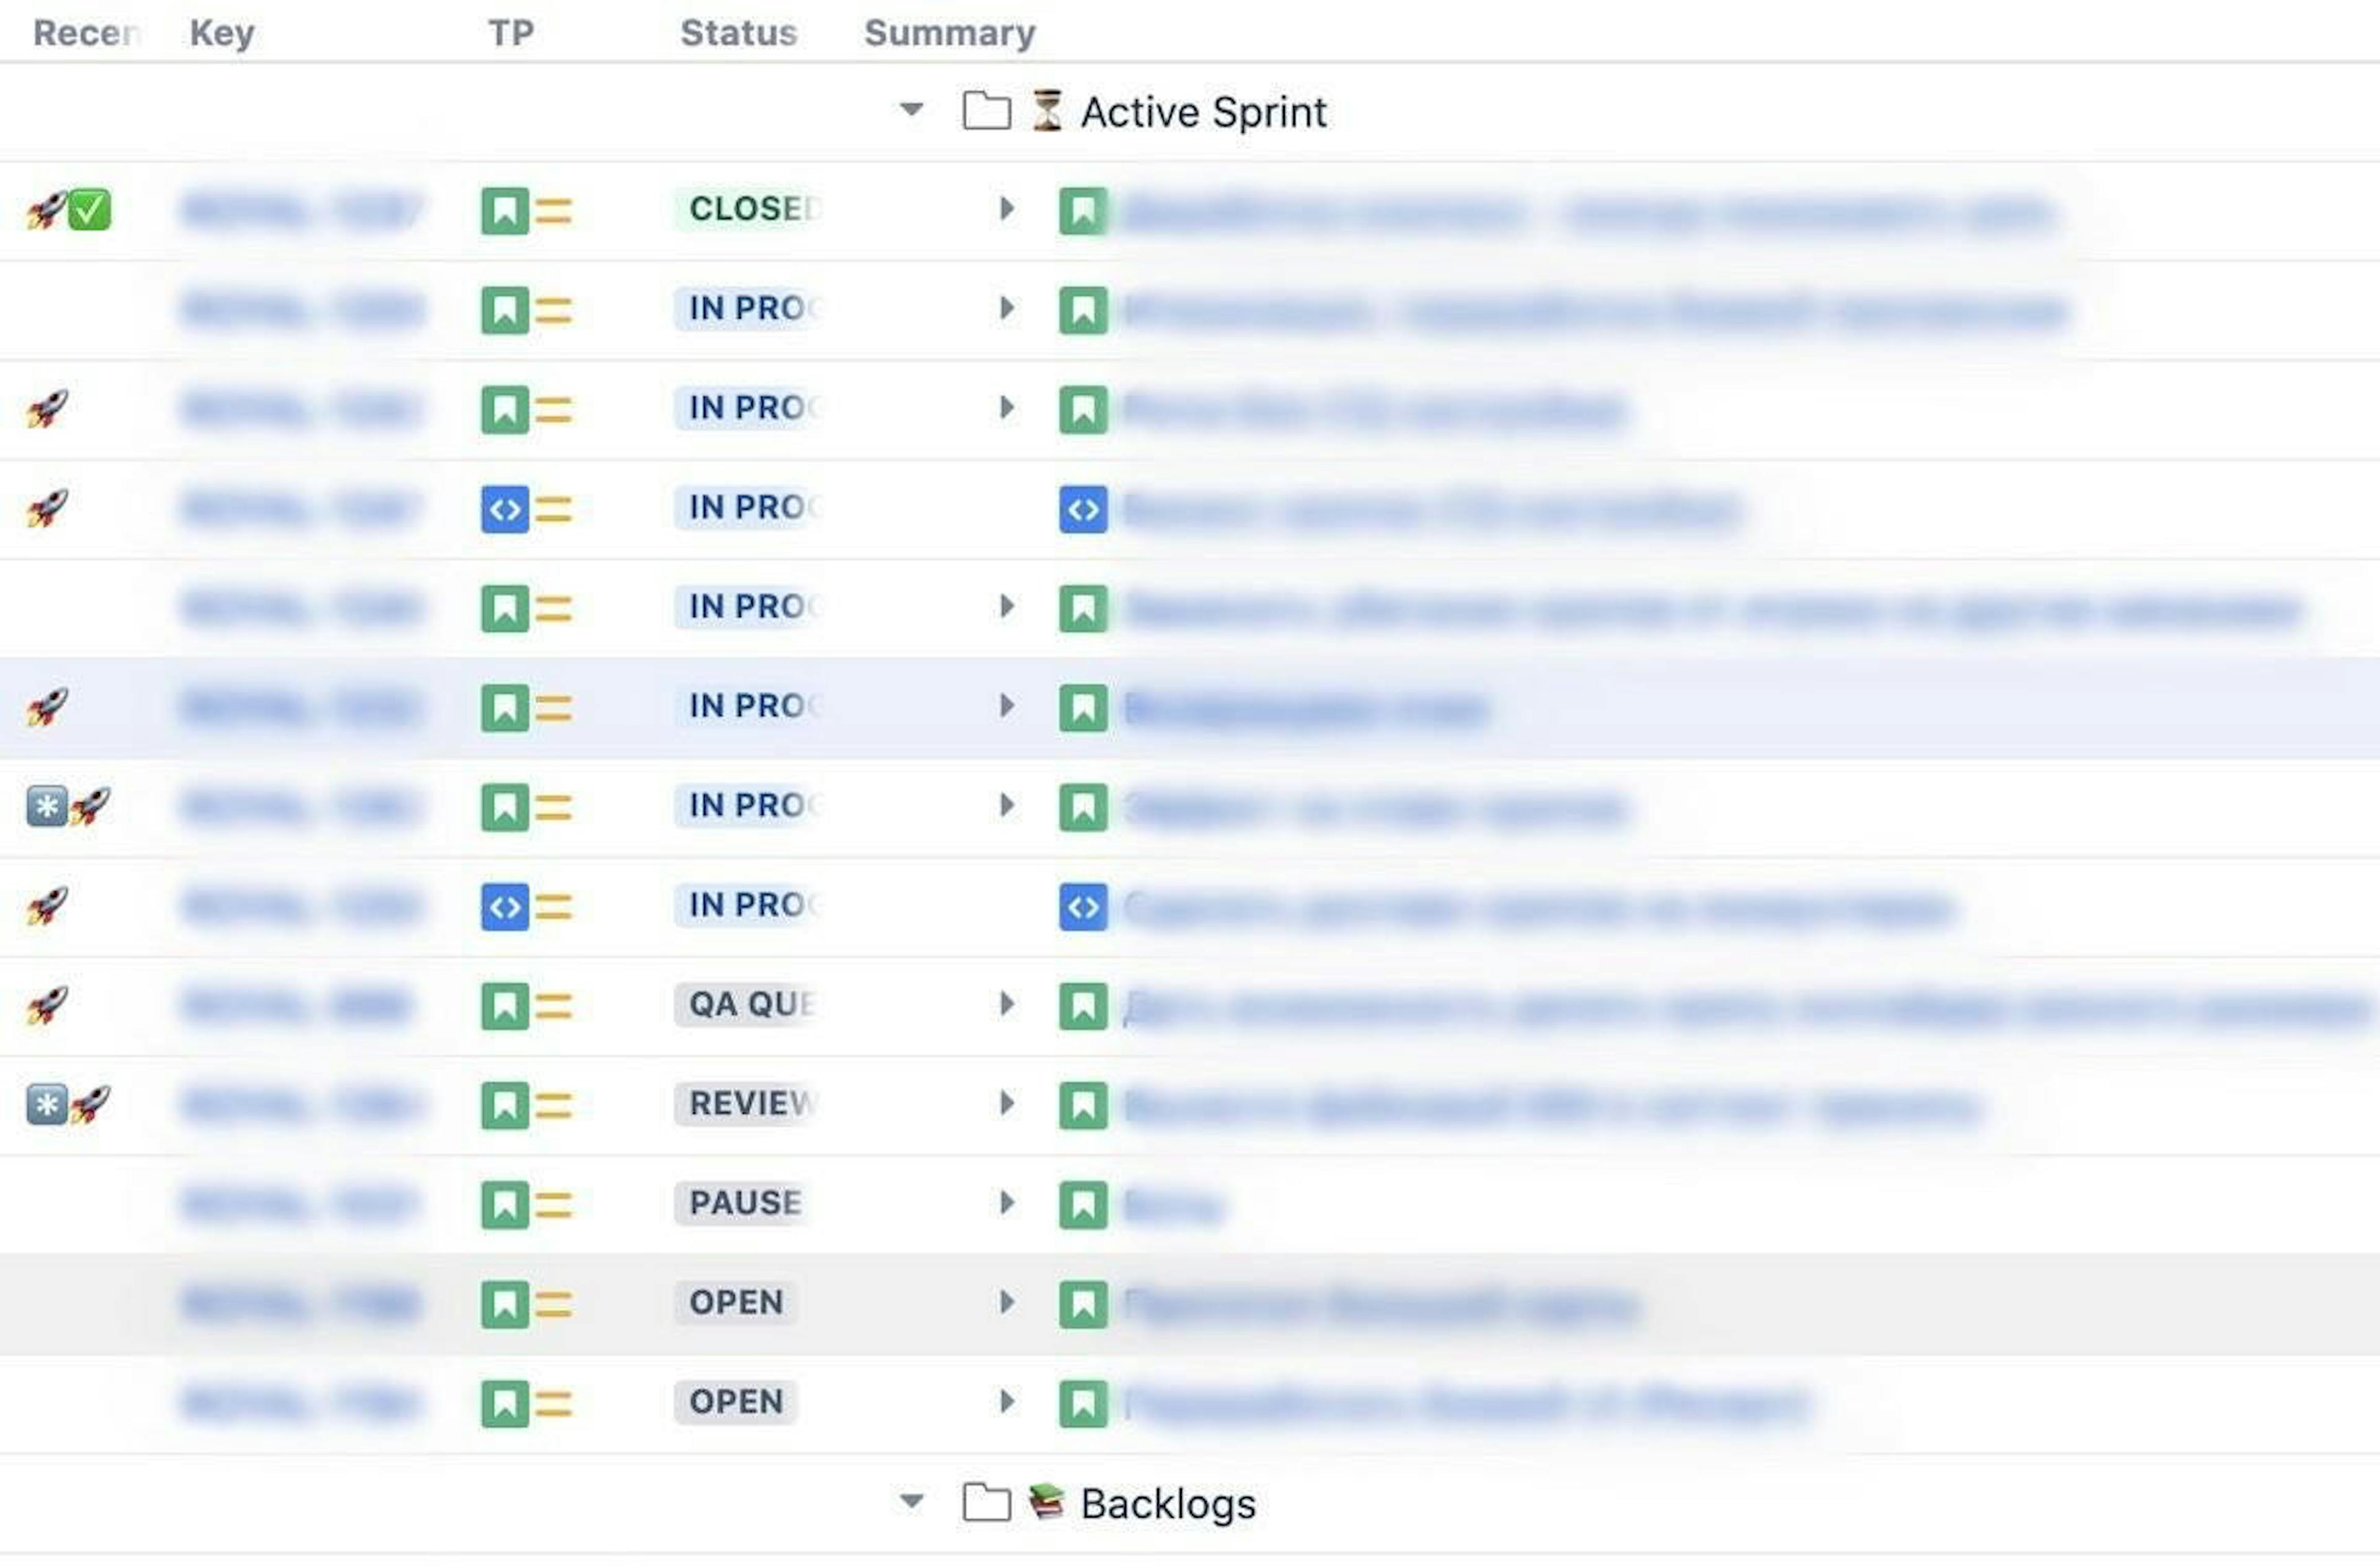Open the short summary text in the PAUSE row
The width and height of the screenshot is (2380, 1568).
coord(1174,1206)
